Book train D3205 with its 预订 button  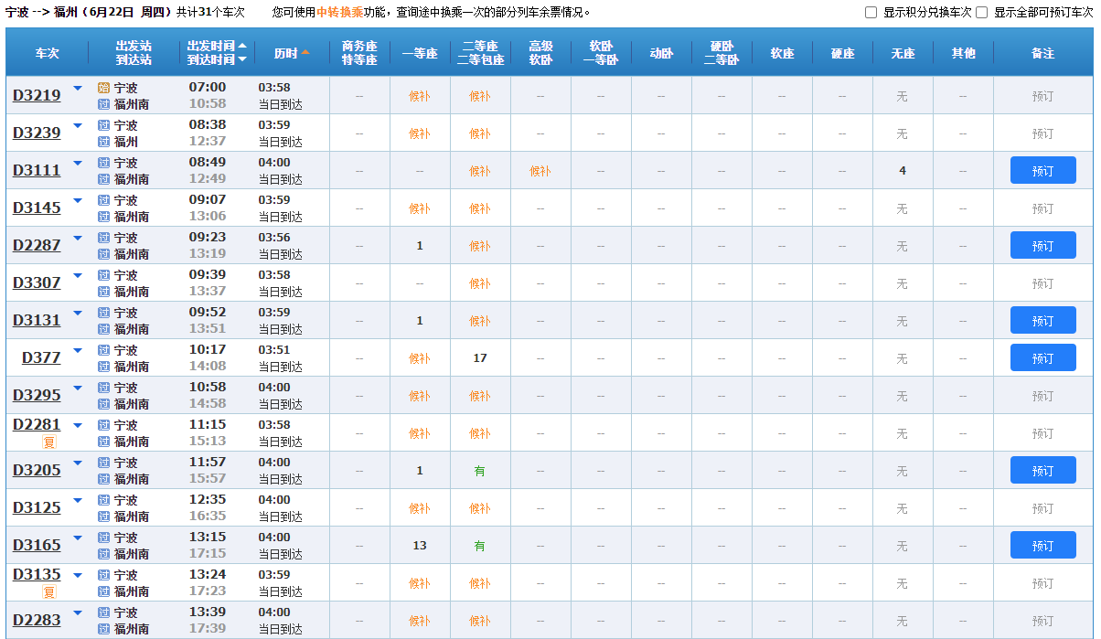coord(1042,471)
